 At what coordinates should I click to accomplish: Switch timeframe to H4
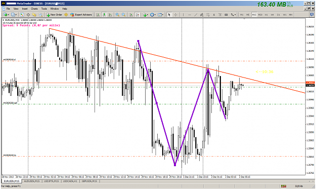(x=273, y=15)
